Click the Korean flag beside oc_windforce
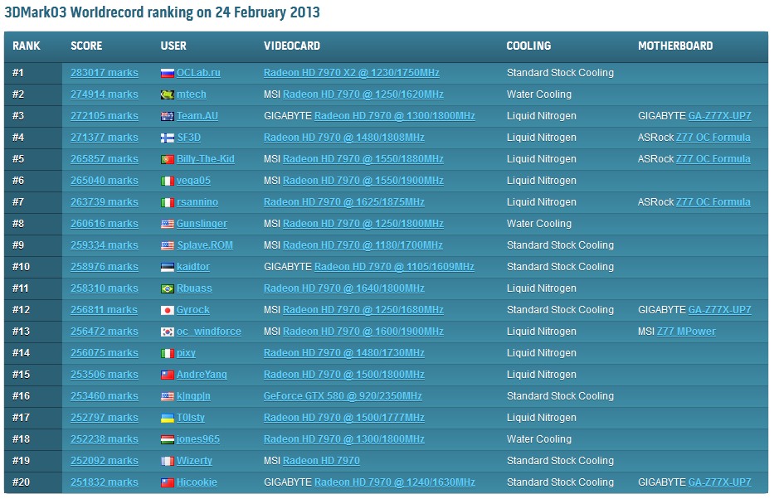774x499 pixels. click(x=168, y=332)
